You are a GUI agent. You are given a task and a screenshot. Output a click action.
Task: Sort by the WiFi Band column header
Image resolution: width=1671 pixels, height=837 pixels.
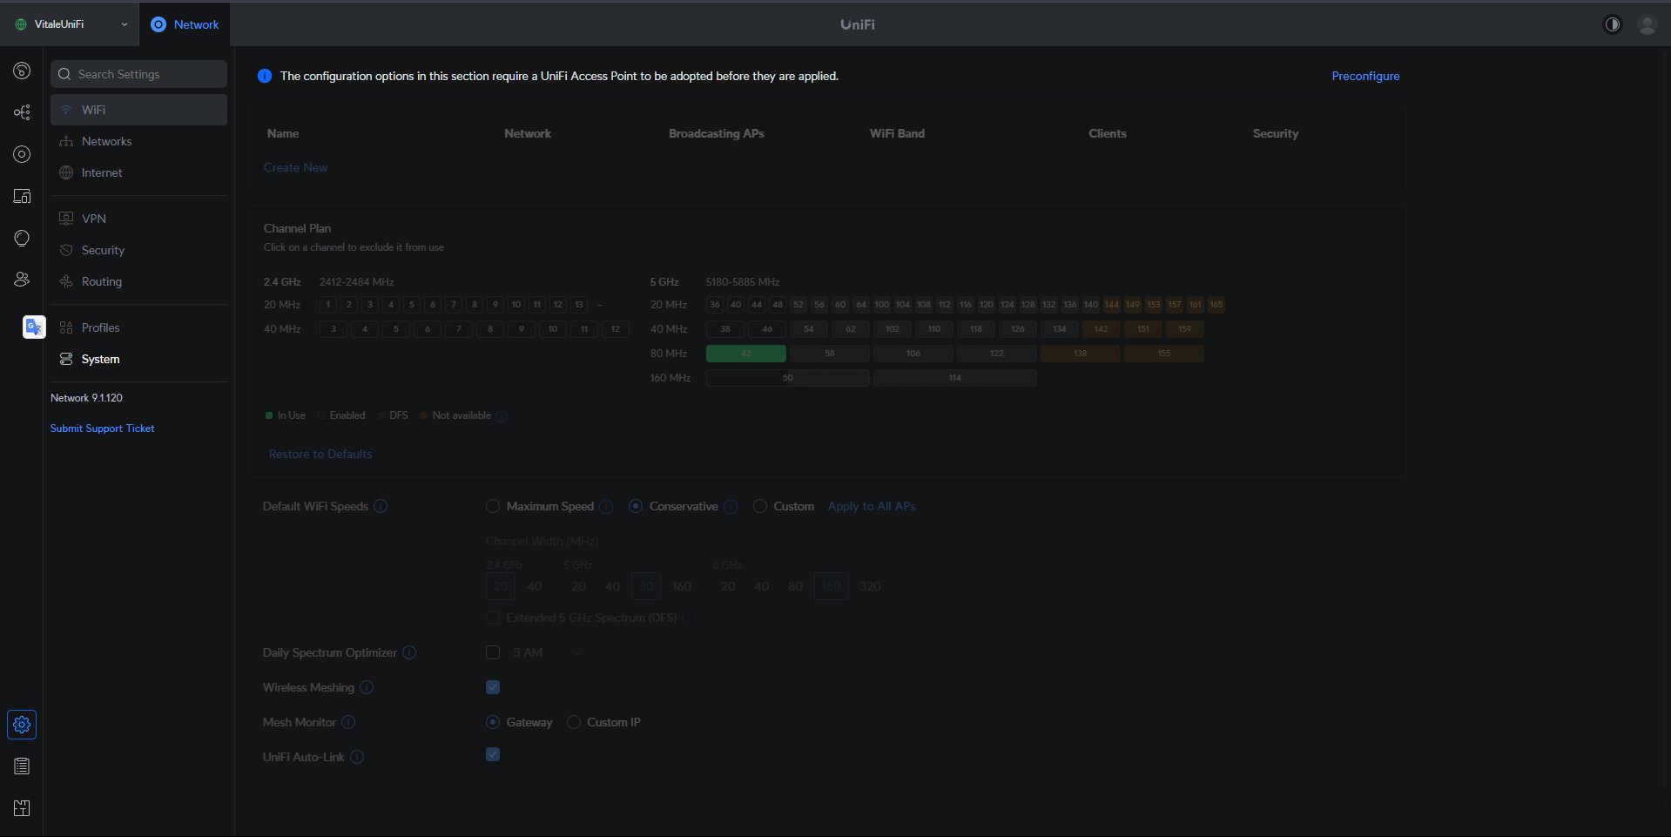pyautogui.click(x=897, y=133)
